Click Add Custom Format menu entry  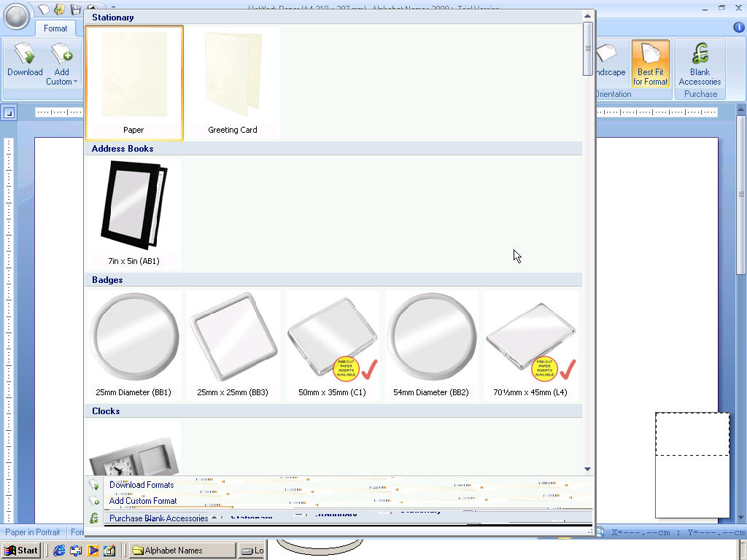(x=143, y=501)
